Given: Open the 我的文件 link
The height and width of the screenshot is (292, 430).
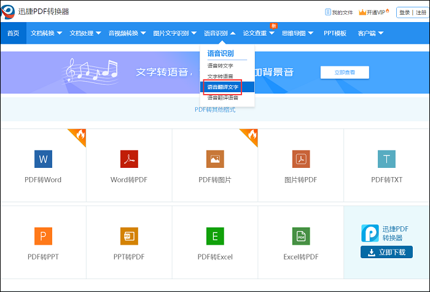Looking at the screenshot, I should pyautogui.click(x=338, y=12).
